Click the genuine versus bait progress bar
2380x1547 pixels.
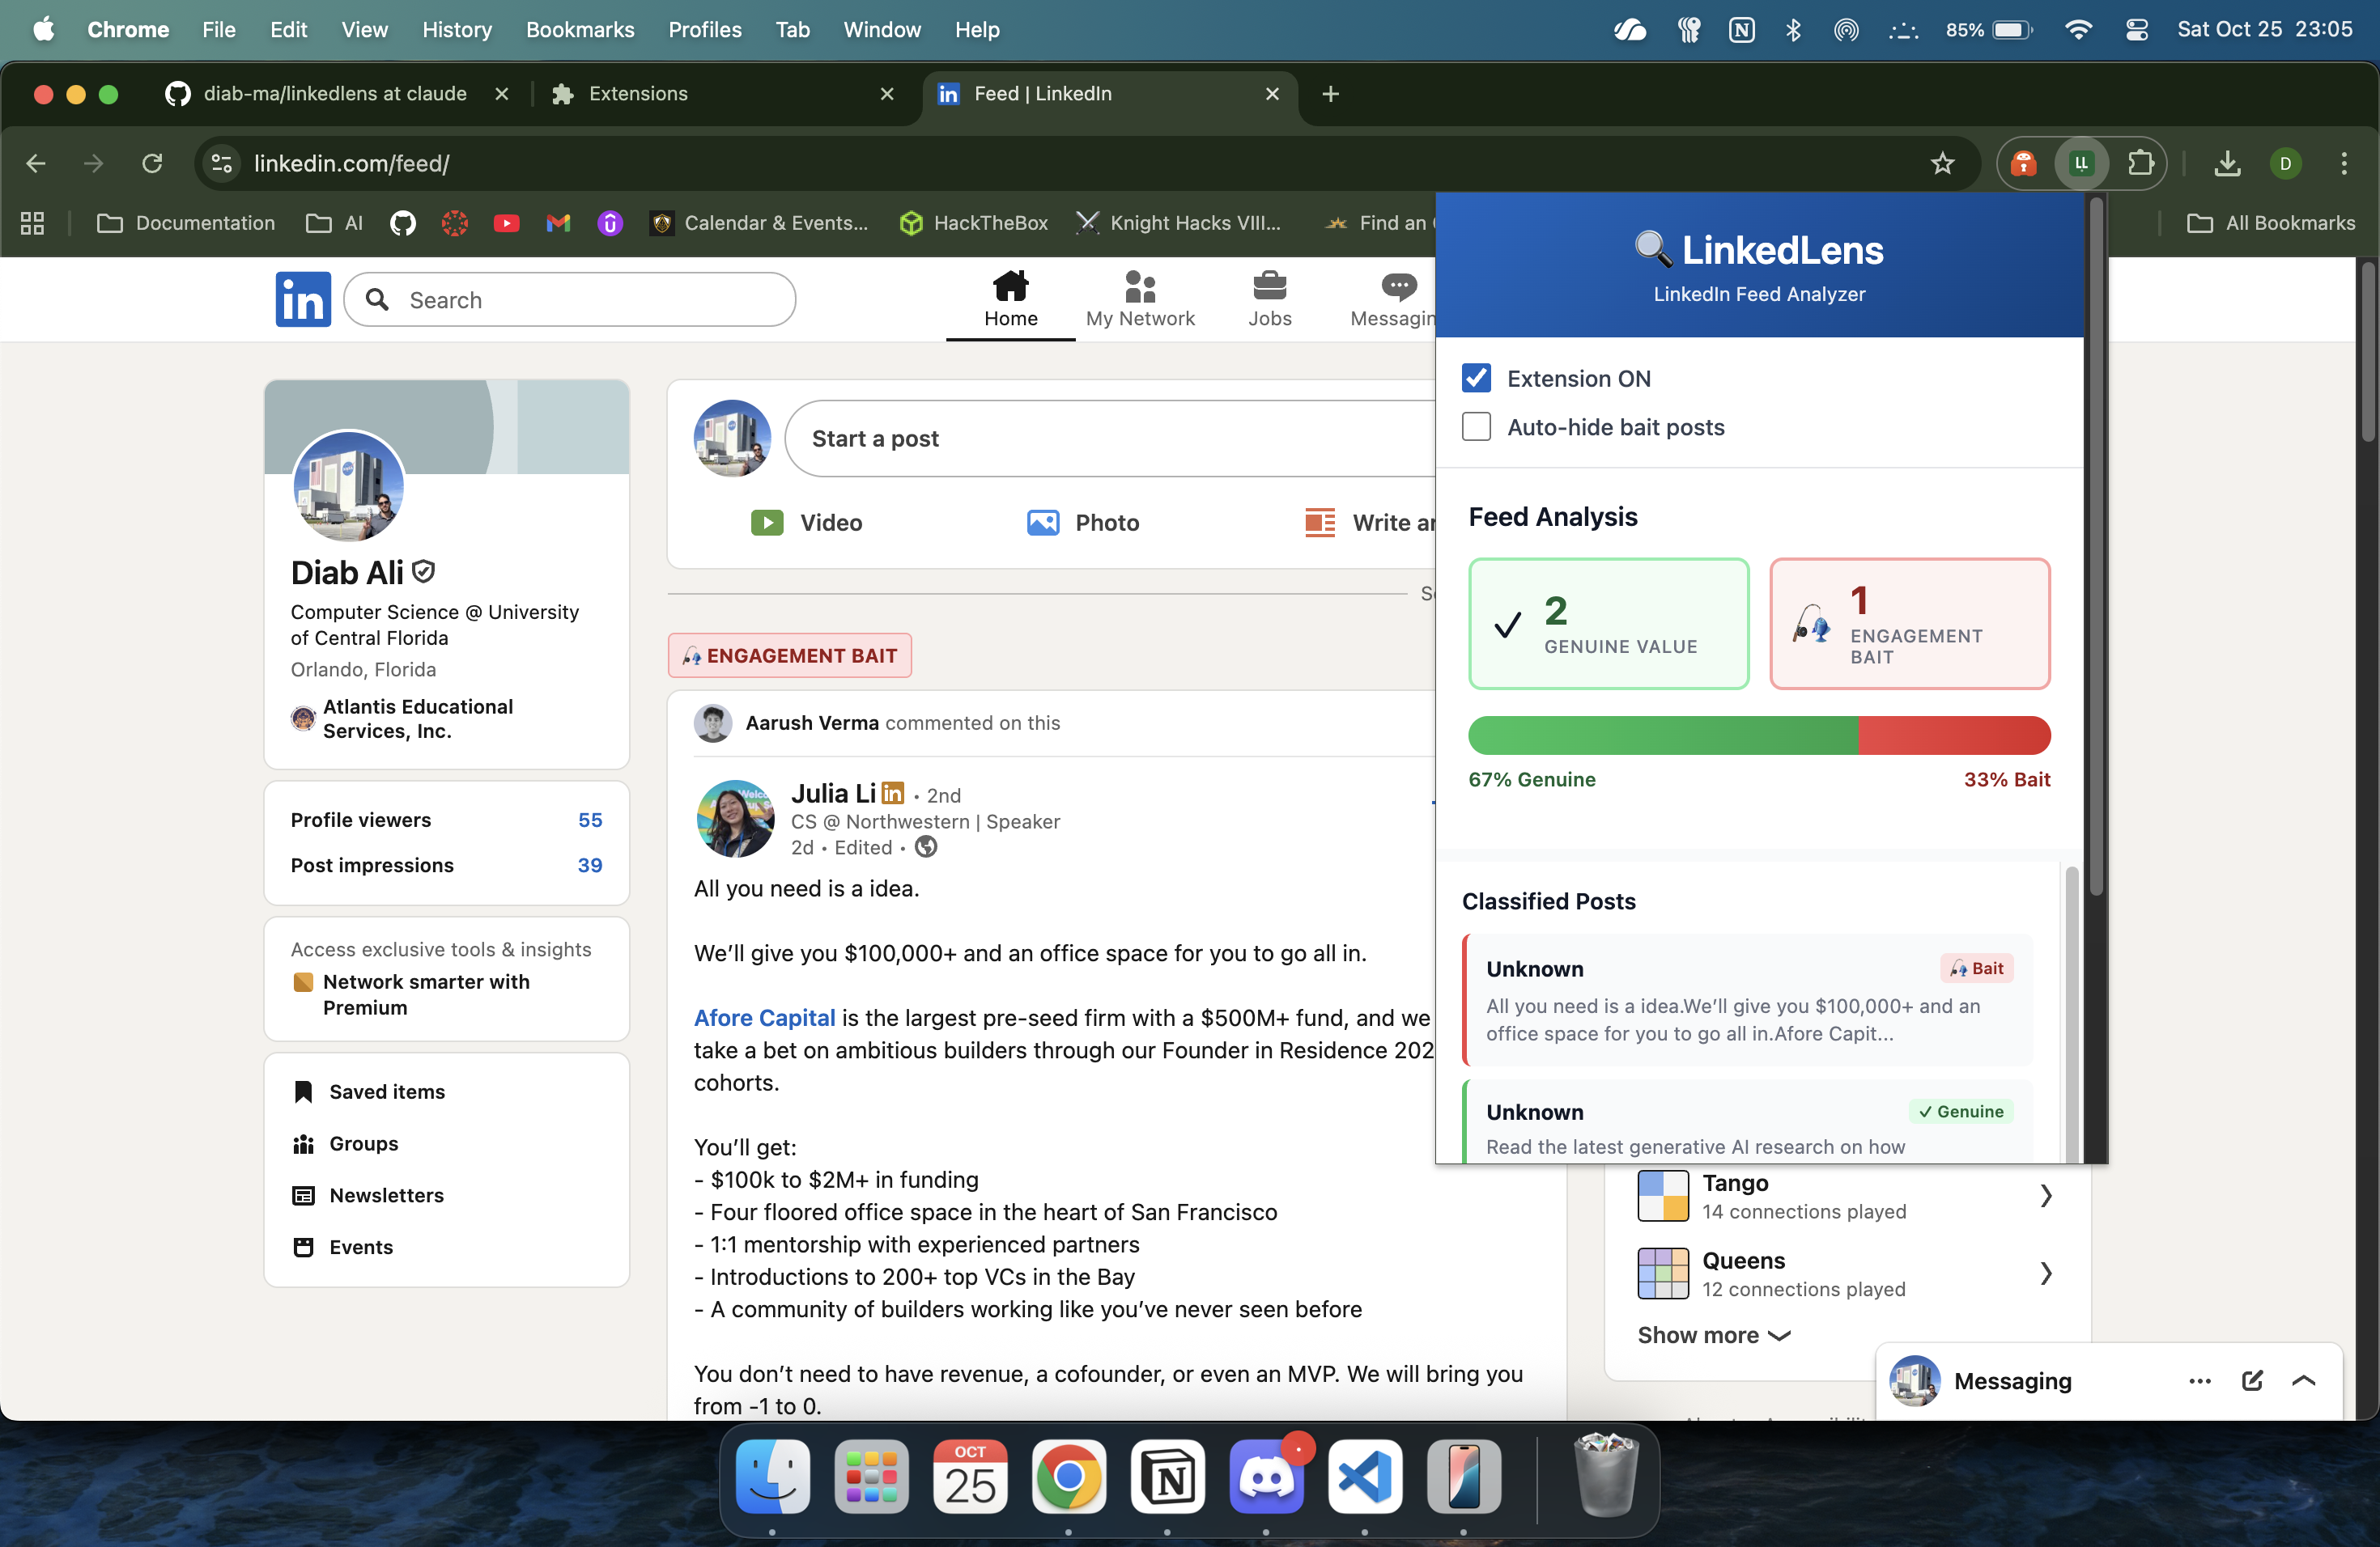(1758, 735)
